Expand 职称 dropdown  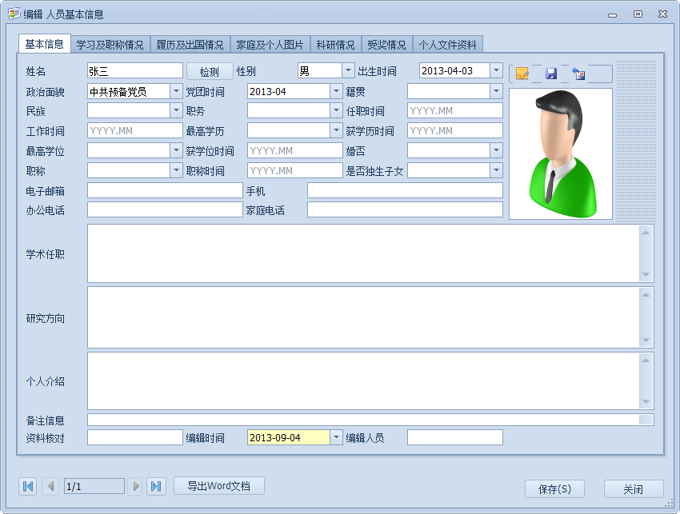pyautogui.click(x=176, y=170)
